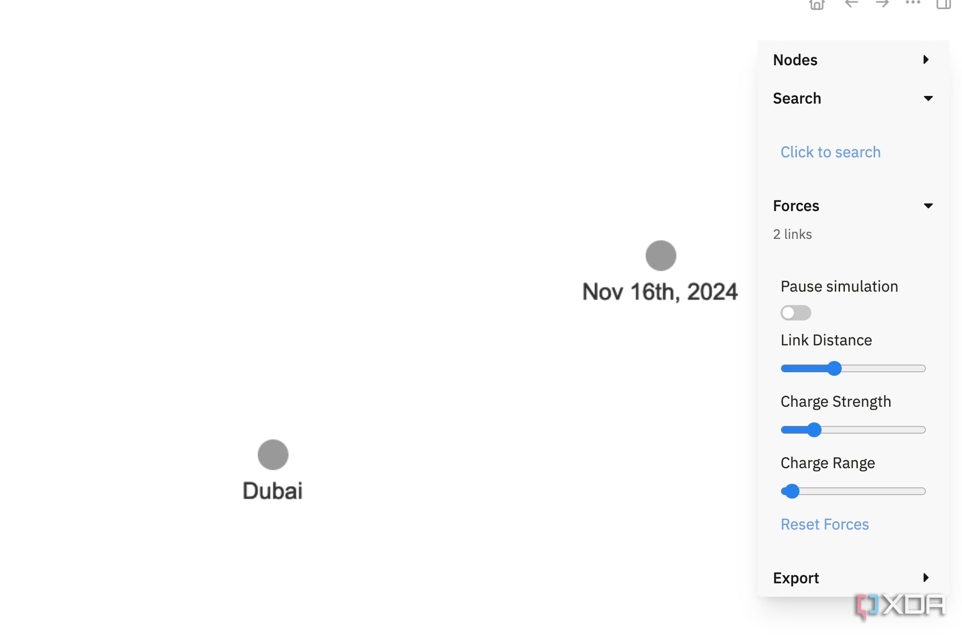This screenshot has height=638, width=962.
Task: Toggle the right sidebar panel icon
Action: tap(943, 4)
